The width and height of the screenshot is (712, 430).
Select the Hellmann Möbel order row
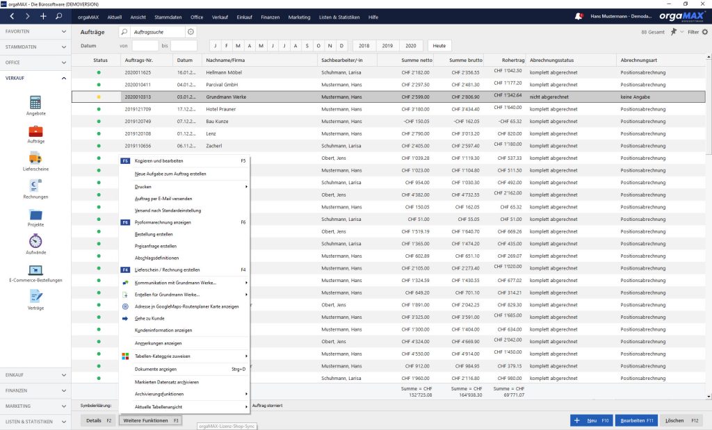(389, 72)
